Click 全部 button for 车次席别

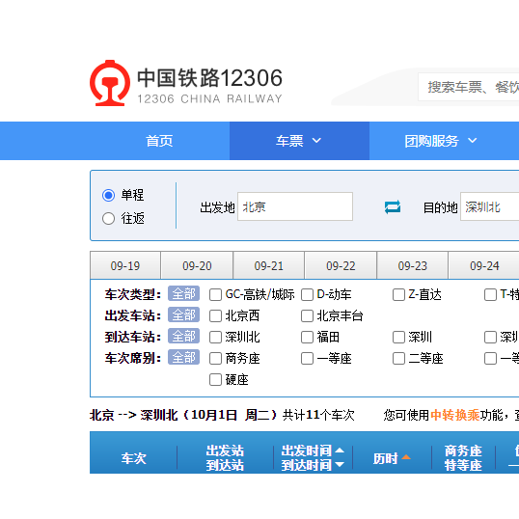click(183, 358)
